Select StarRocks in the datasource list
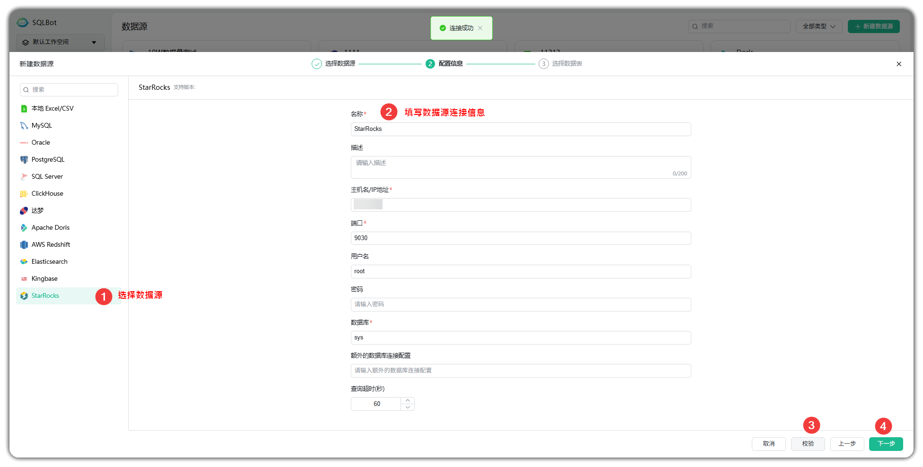The height and width of the screenshot is (467, 923). click(x=45, y=296)
